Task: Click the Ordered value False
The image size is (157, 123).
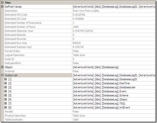Action: (76, 71)
